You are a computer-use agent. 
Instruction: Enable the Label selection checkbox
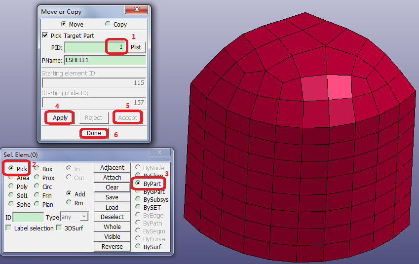tap(9, 227)
